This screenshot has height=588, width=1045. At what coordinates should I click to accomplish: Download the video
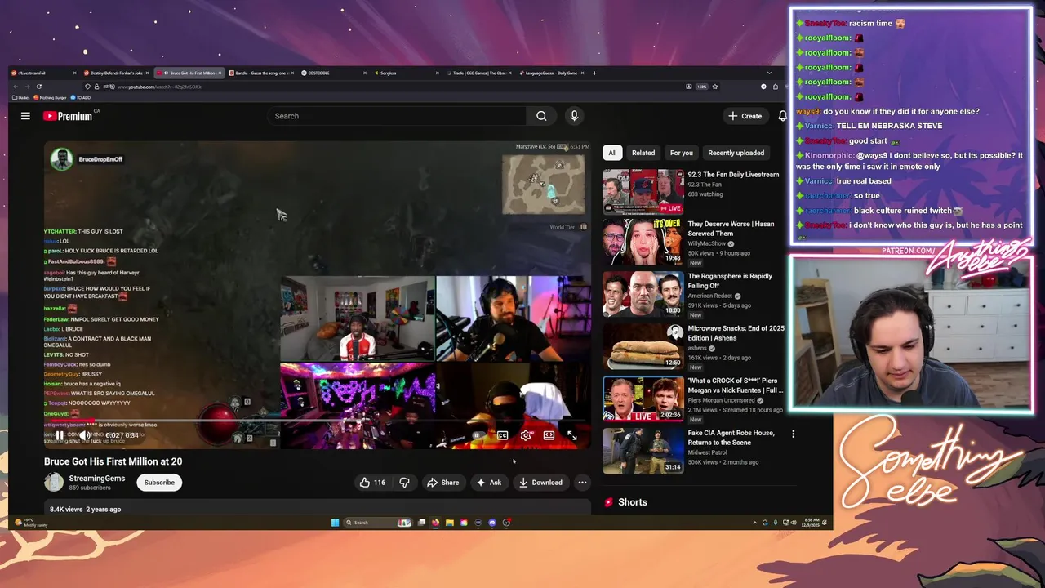click(540, 483)
